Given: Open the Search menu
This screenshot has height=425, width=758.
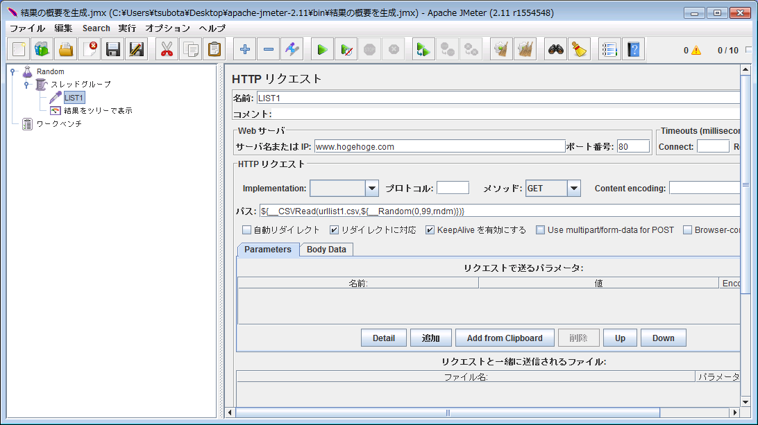Looking at the screenshot, I should [96, 28].
